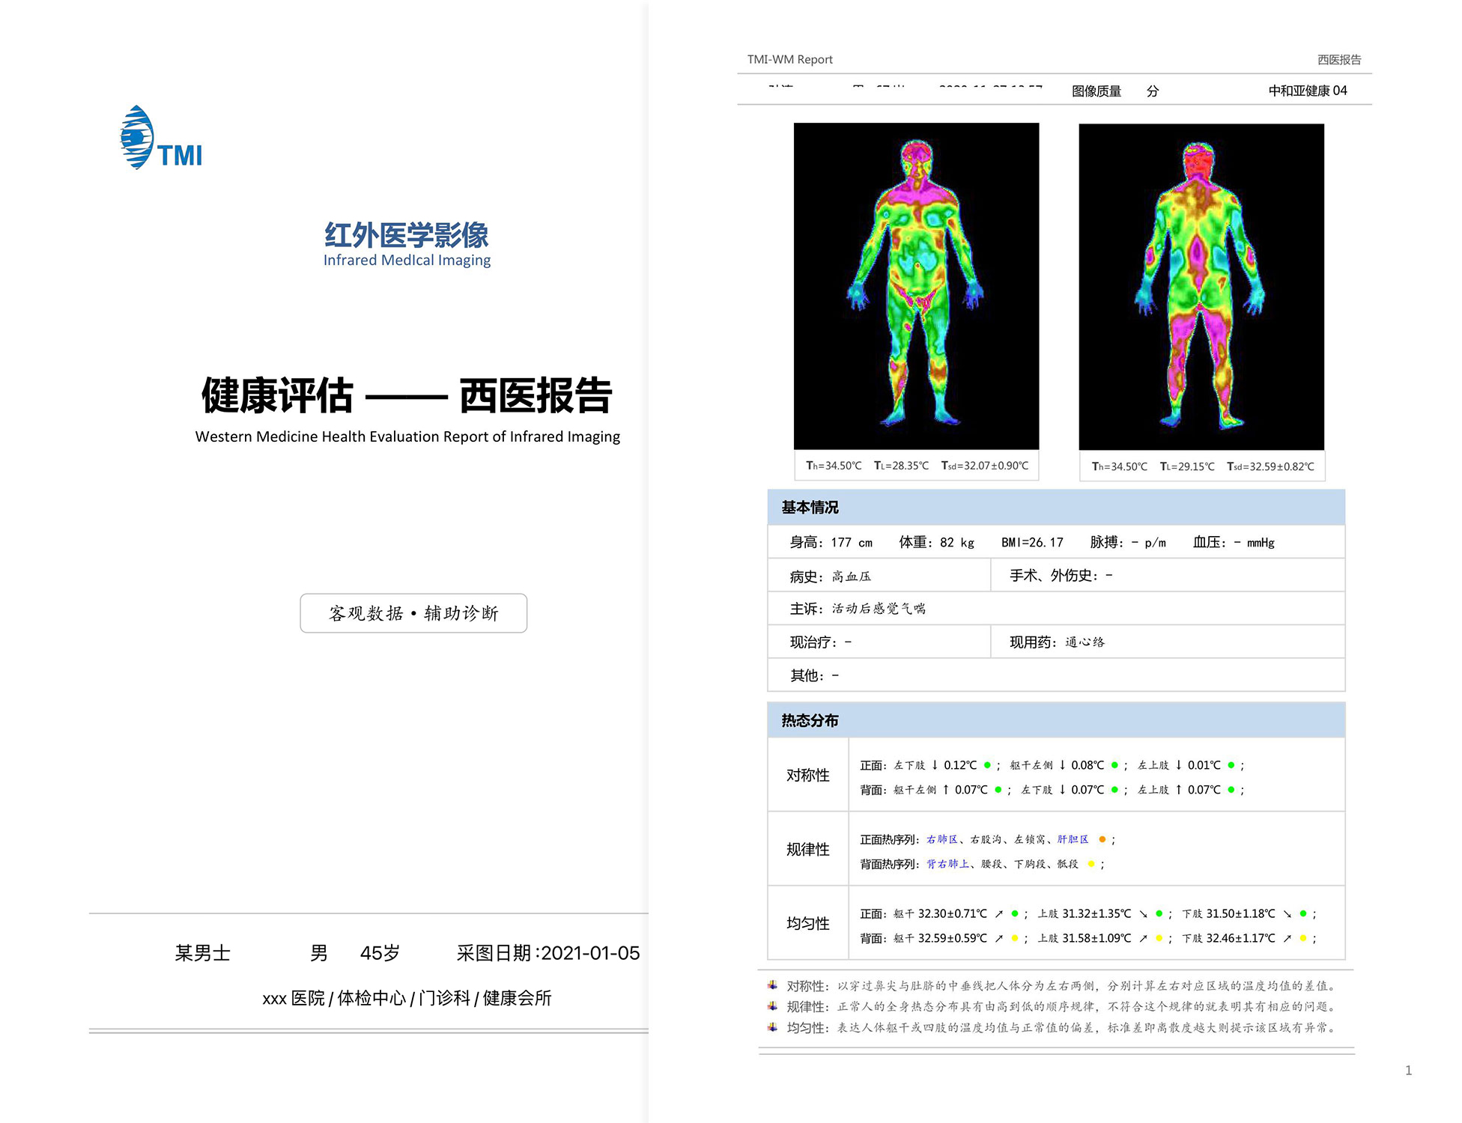Image resolution: width=1462 pixels, height=1123 pixels.
Task: Open the front-view thermal body image
Action: [x=916, y=286]
